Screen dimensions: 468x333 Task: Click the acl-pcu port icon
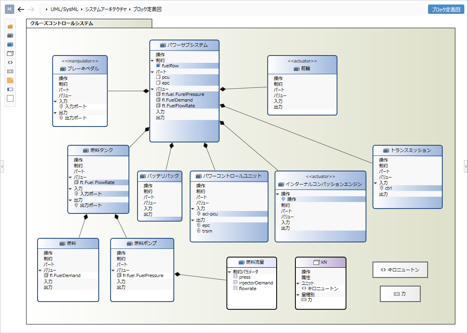[198, 214]
